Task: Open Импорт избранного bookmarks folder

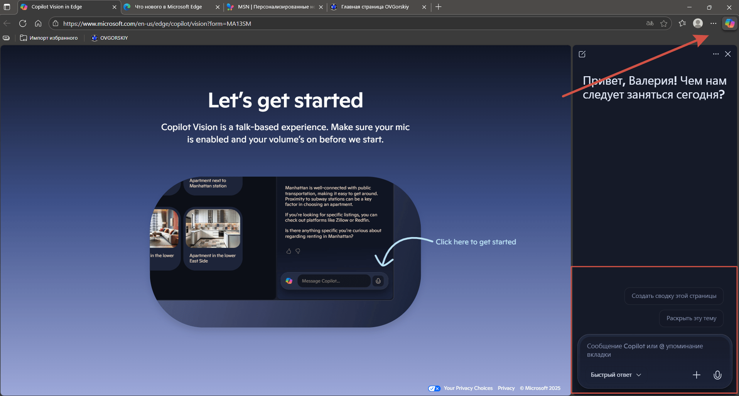Action: coord(49,38)
